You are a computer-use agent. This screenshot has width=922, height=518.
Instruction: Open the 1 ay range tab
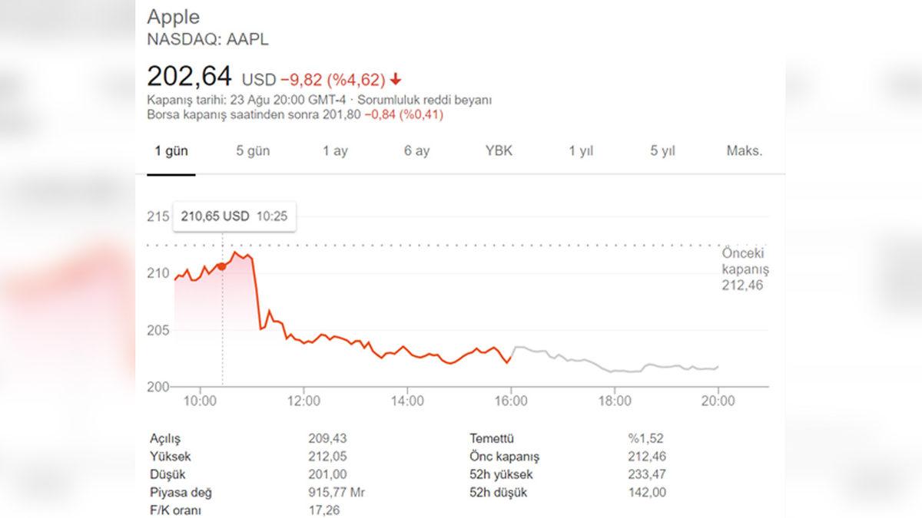click(335, 151)
